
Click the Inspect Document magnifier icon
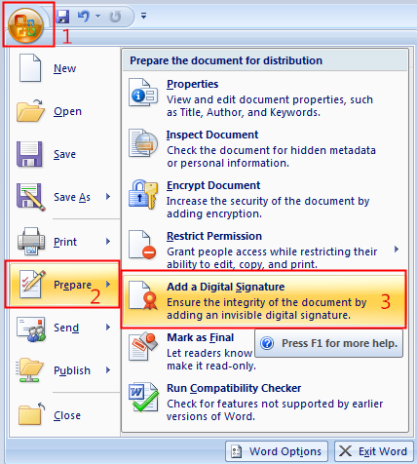(x=143, y=143)
